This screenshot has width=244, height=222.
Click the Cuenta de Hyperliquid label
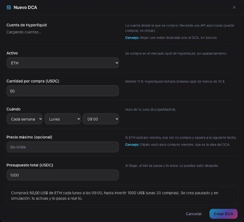pyautogui.click(x=27, y=25)
